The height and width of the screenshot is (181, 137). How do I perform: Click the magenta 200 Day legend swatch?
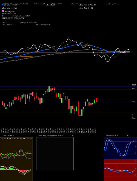(x=3, y=11)
